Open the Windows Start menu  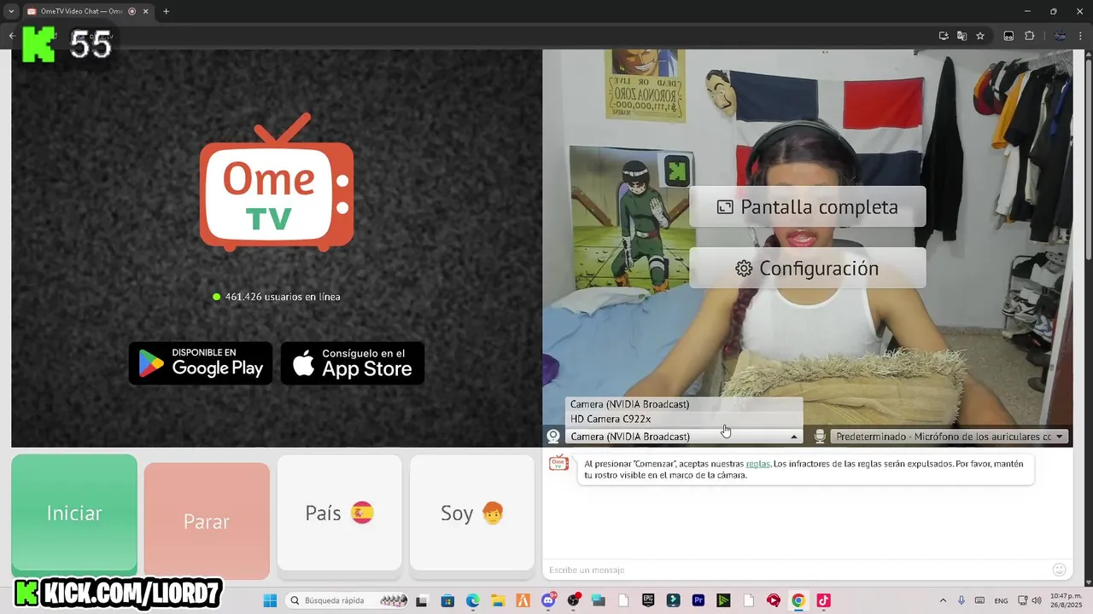(x=270, y=600)
